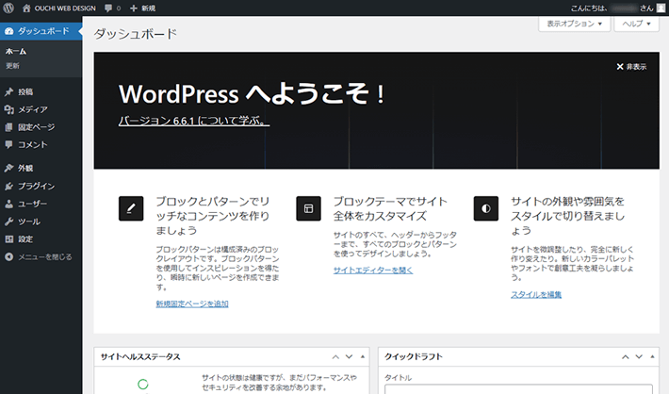Open the ユーザー menu label

pyautogui.click(x=32, y=204)
